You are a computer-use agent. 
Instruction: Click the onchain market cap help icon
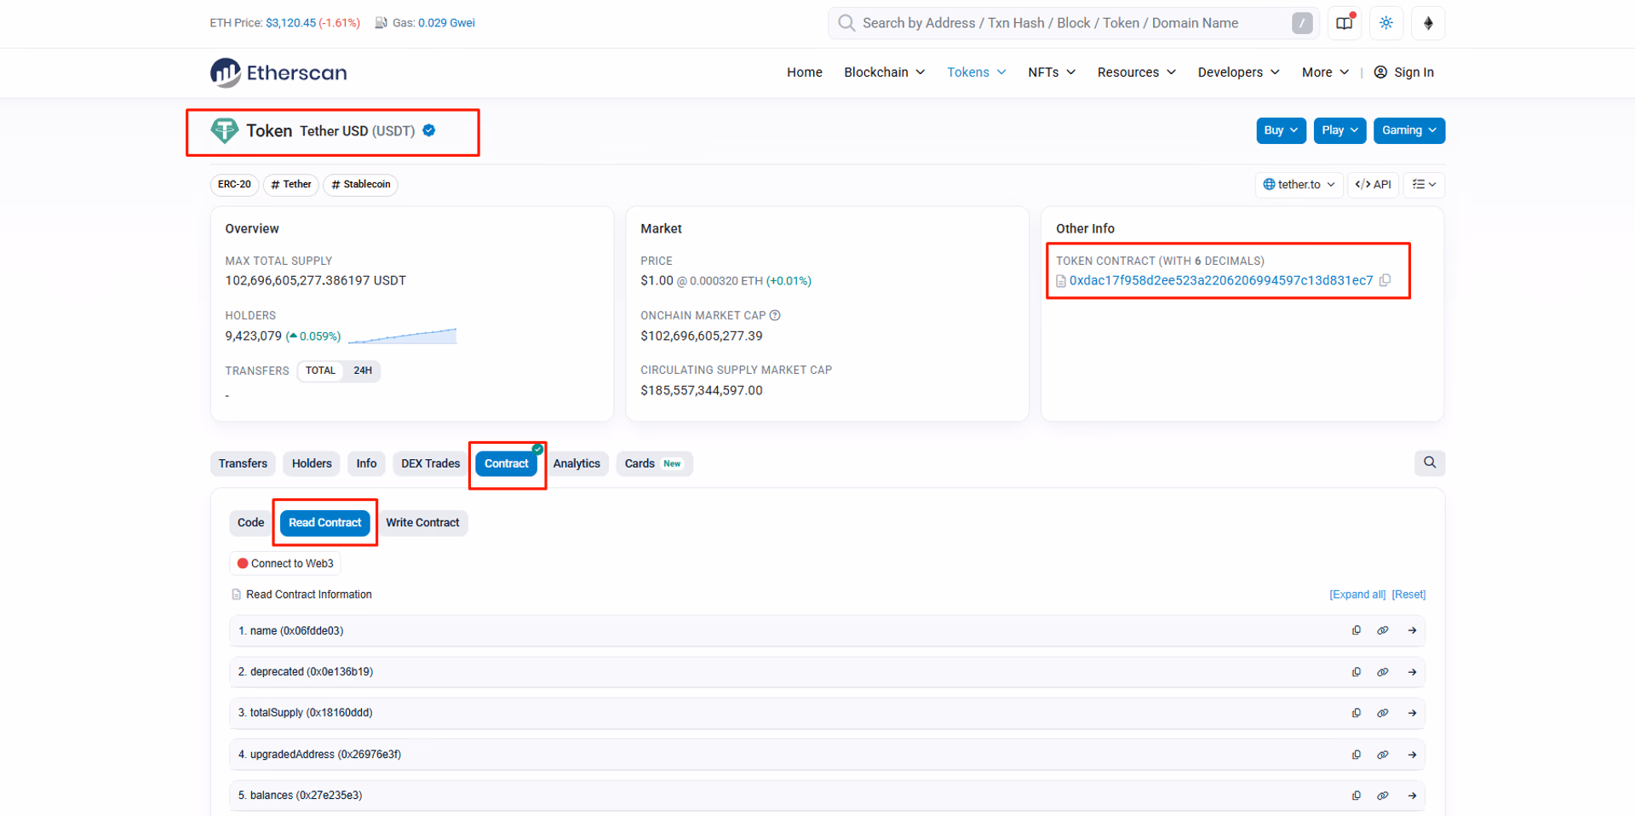click(775, 315)
